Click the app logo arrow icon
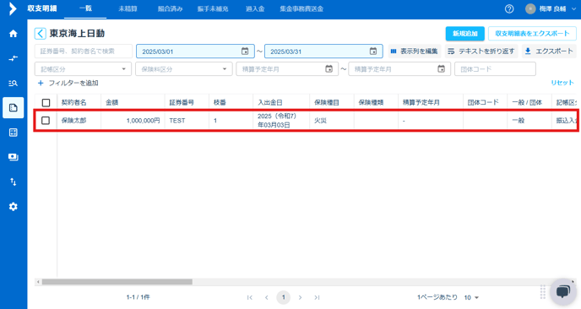The height and width of the screenshot is (309, 581). coord(13,8)
